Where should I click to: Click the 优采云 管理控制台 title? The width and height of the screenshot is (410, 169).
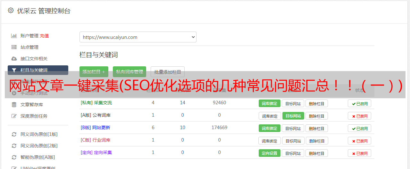tap(44, 11)
